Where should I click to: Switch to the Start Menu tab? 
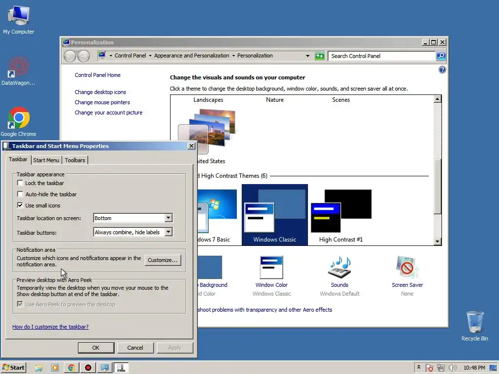tap(46, 160)
